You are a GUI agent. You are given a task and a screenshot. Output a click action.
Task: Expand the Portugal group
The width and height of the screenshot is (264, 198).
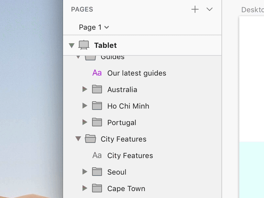click(x=85, y=122)
